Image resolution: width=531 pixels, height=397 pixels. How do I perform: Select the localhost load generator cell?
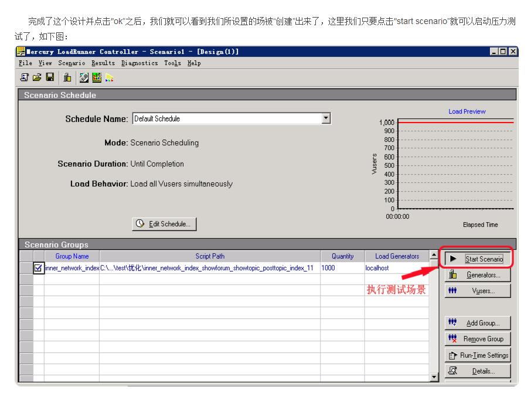[x=397, y=268]
